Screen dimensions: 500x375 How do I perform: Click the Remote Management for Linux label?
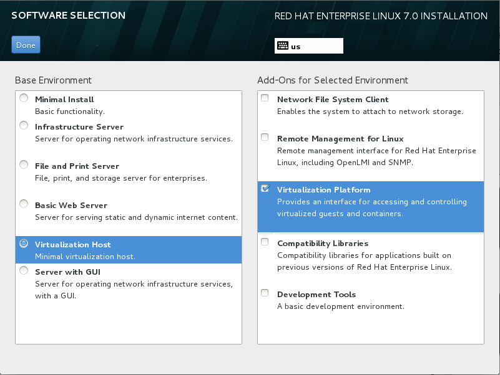coord(340,139)
